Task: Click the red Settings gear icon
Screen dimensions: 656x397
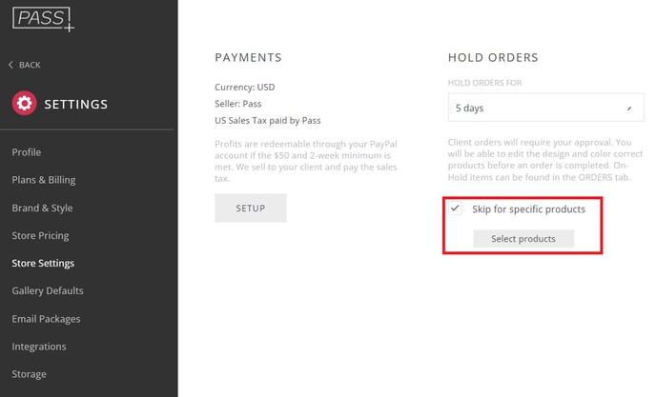Action: tap(24, 104)
